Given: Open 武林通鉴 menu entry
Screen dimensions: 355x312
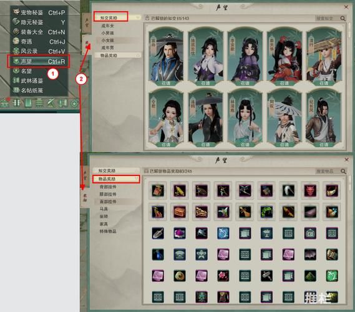Looking at the screenshot, I should click(39, 81).
